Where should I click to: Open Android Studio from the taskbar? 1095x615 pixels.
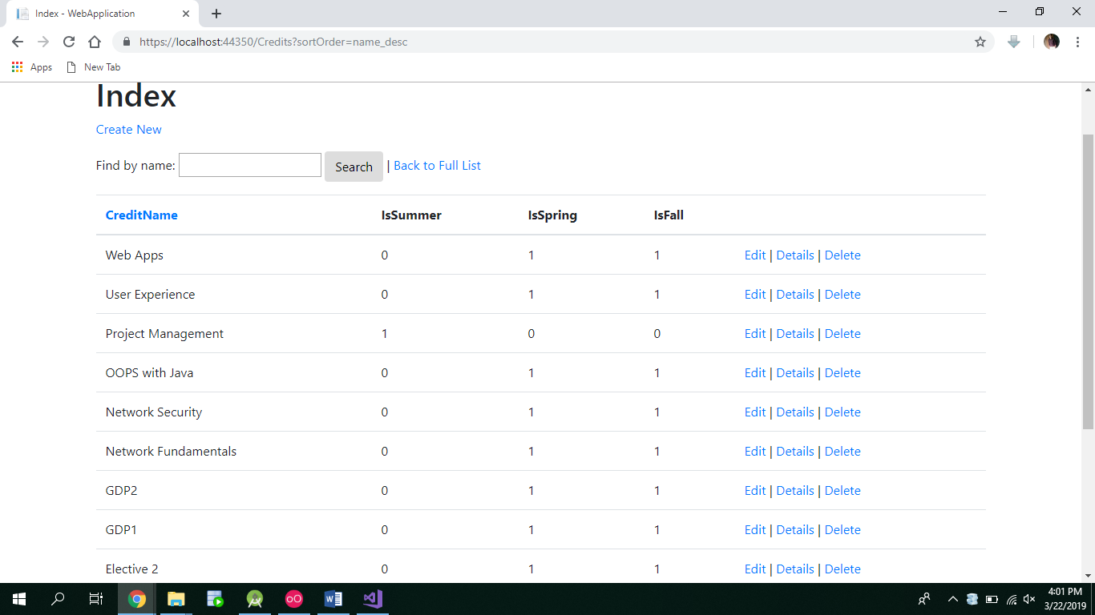click(x=255, y=599)
